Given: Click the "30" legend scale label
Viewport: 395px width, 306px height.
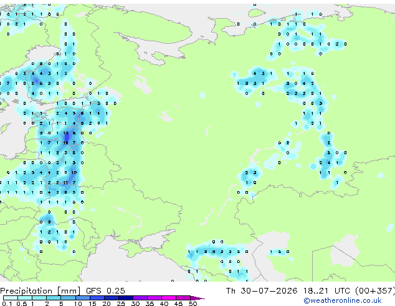Looking at the screenshot, I should click(x=136, y=304).
